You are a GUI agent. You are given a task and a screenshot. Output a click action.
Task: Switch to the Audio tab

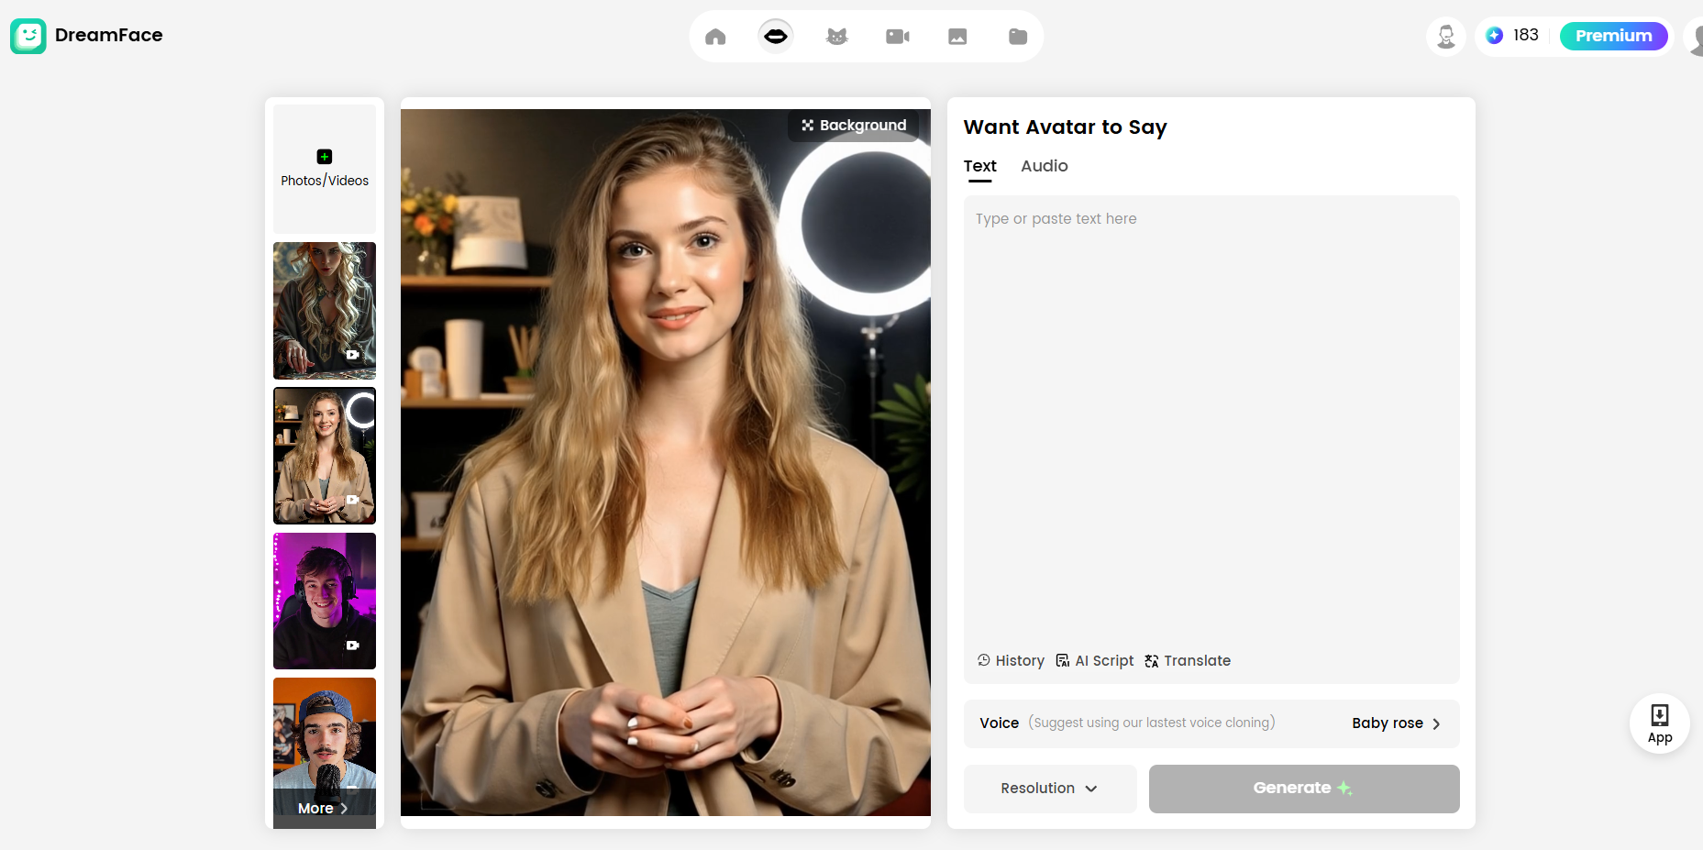pos(1044,166)
